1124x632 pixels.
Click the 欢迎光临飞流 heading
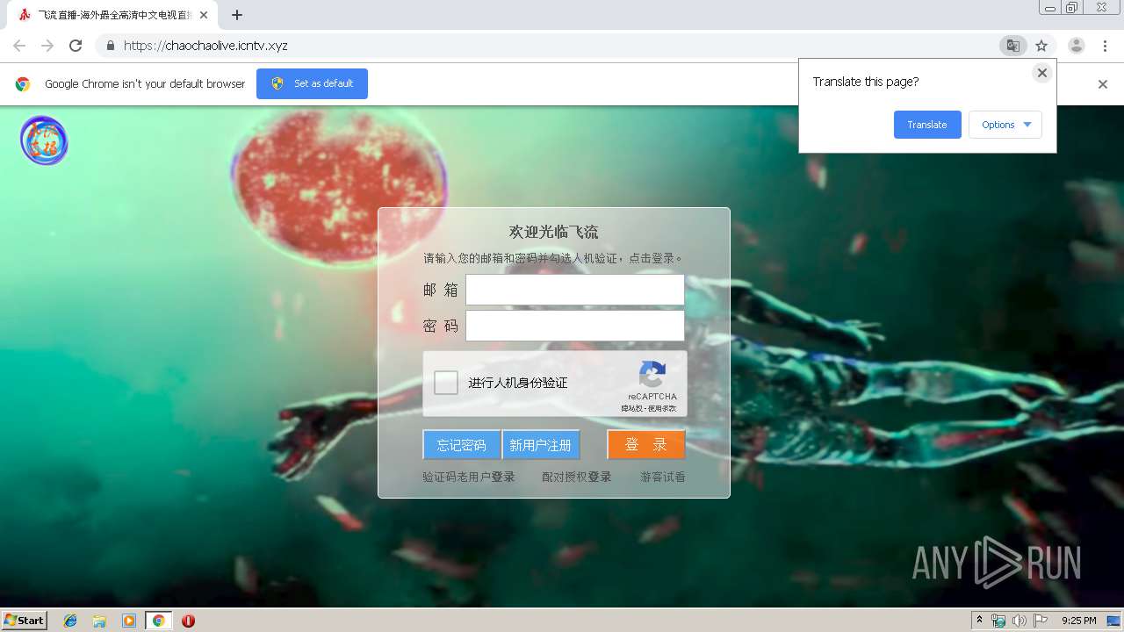click(x=554, y=232)
